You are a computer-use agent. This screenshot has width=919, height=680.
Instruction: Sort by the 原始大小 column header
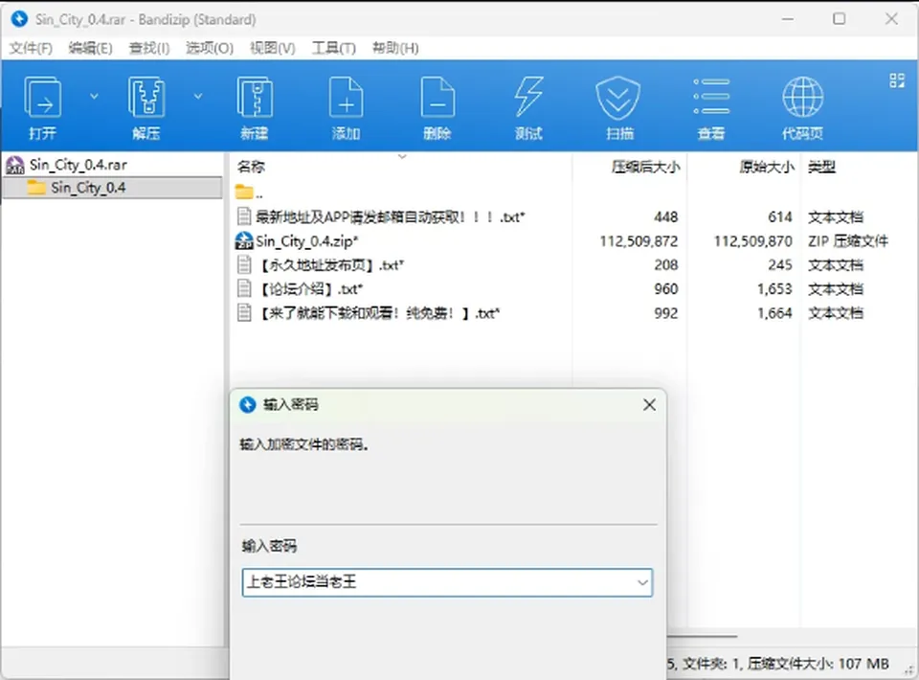767,167
